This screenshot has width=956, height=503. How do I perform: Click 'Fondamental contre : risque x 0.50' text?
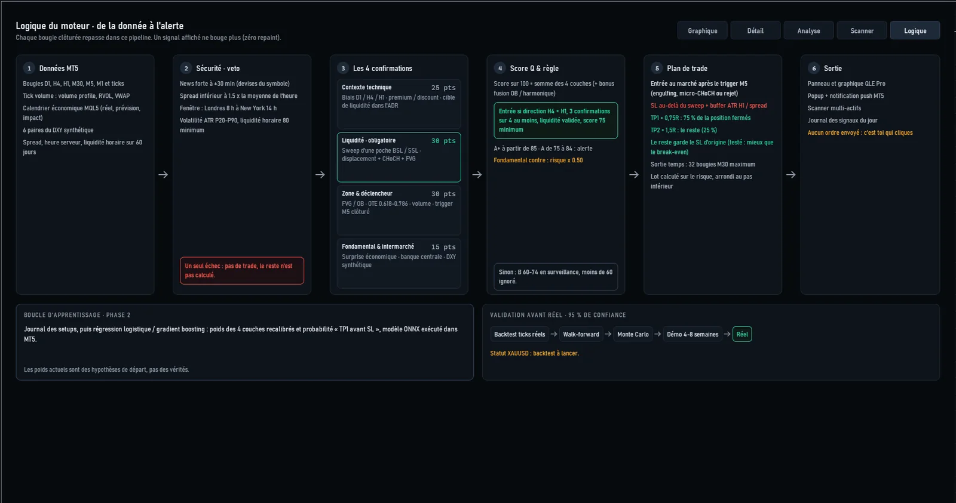(538, 160)
